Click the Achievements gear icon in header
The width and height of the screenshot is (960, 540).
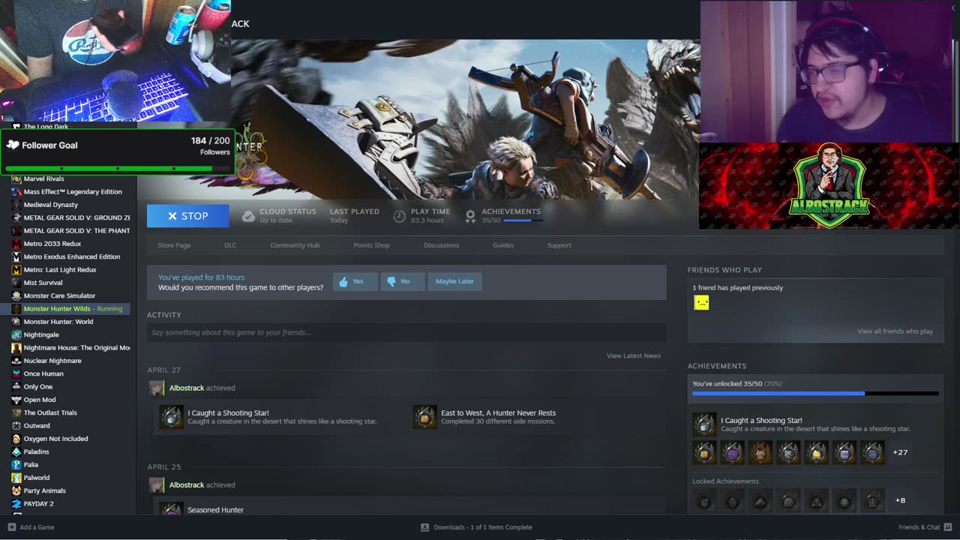(470, 216)
